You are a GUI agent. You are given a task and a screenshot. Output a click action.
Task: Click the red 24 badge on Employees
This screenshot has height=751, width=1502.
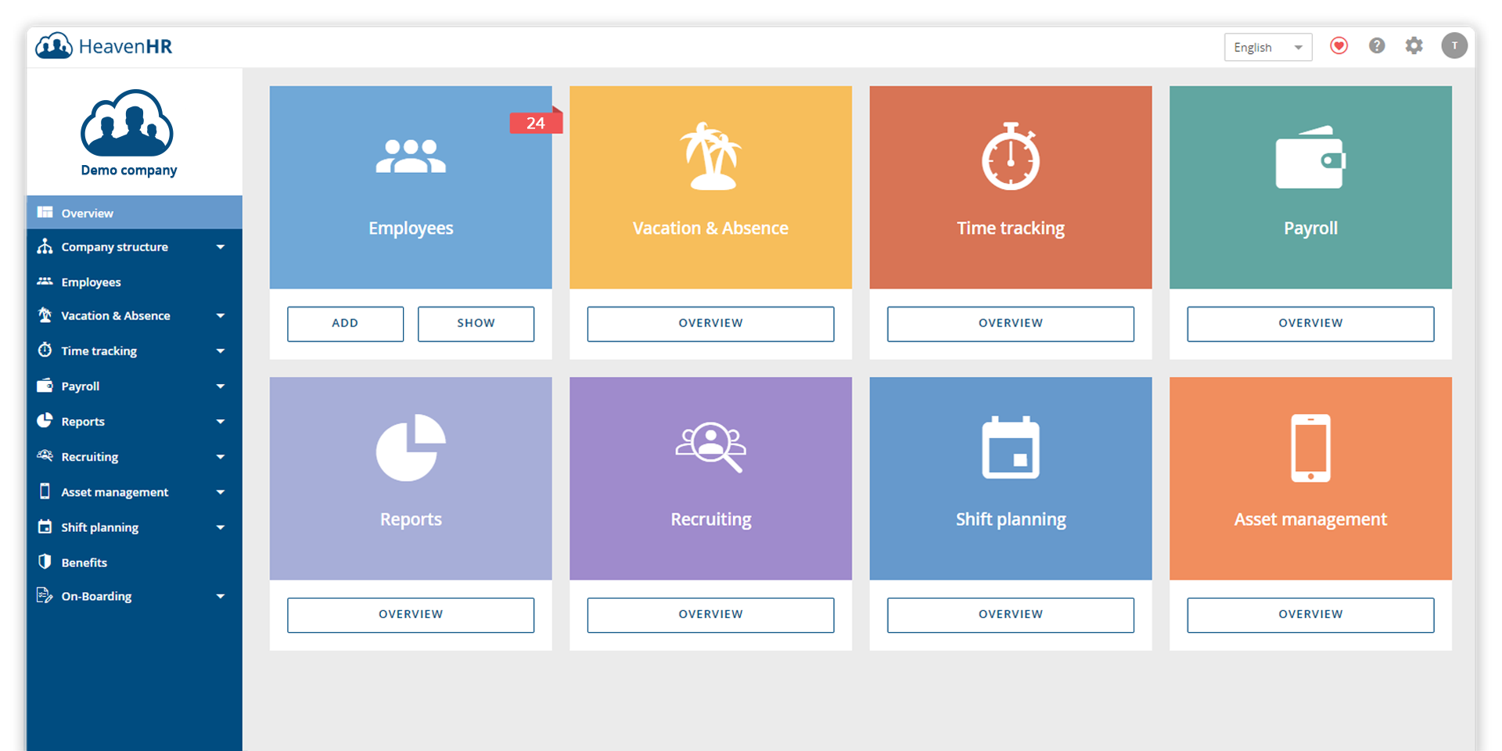pyautogui.click(x=535, y=123)
